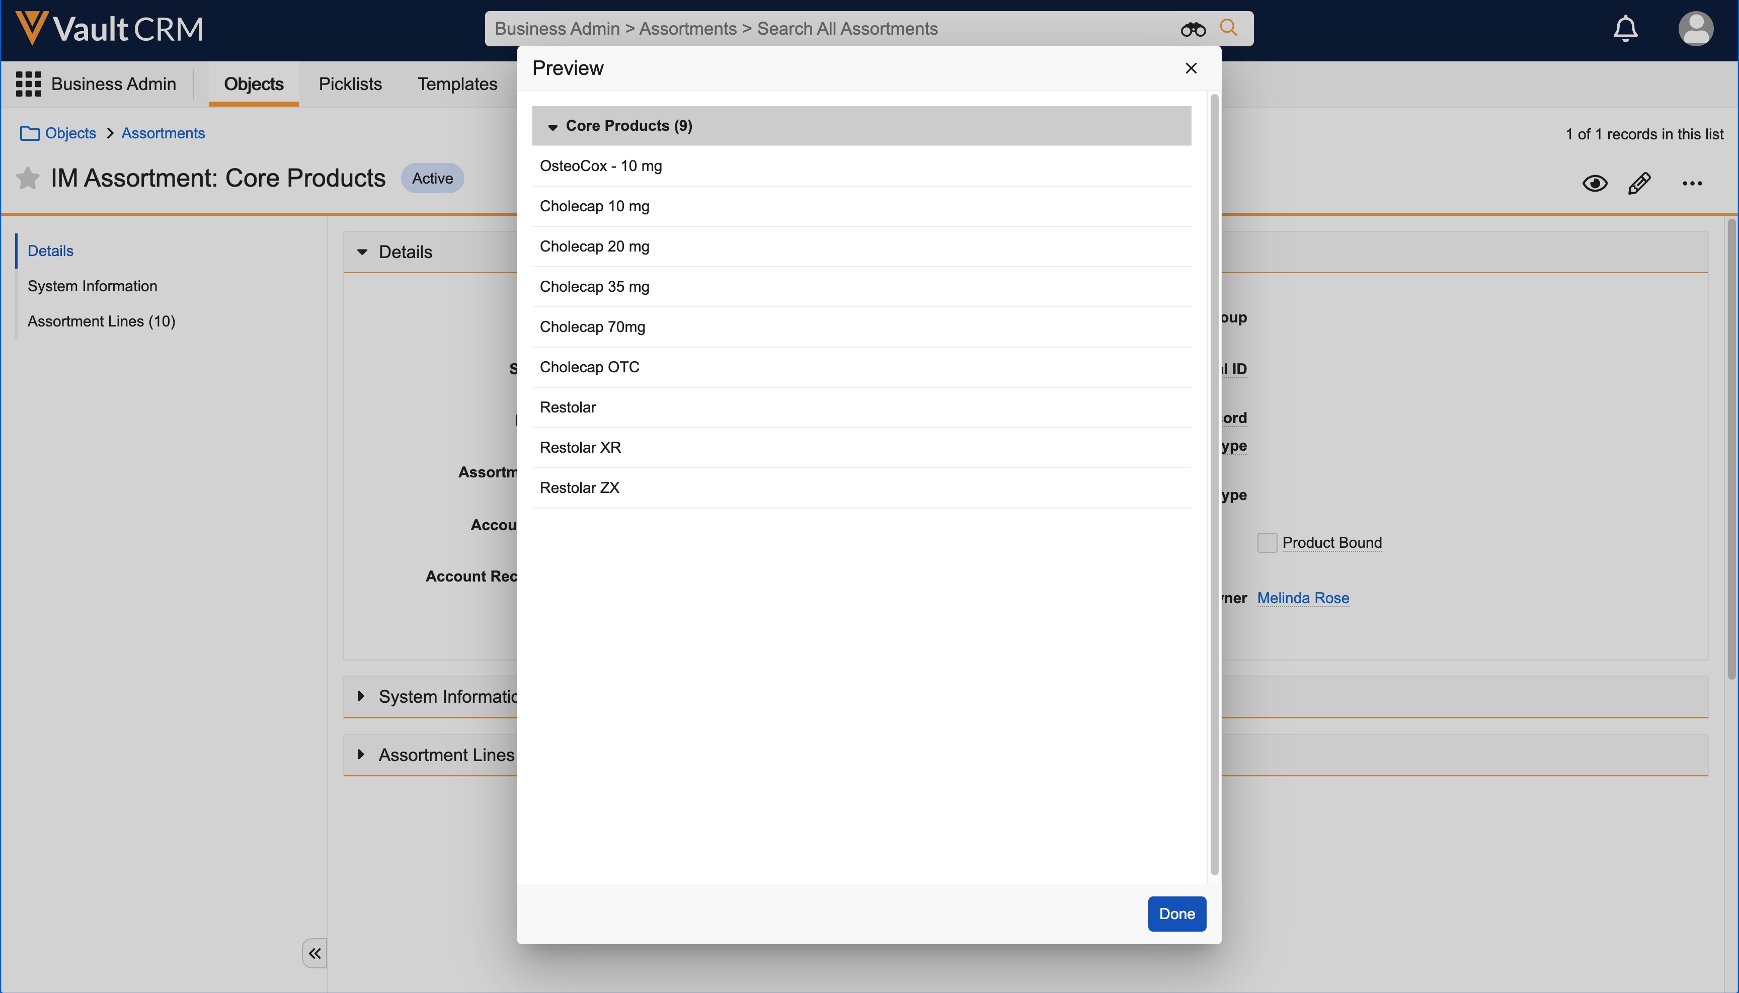Switch to the Picklists tab
Screen dimensions: 1739x993
[350, 84]
